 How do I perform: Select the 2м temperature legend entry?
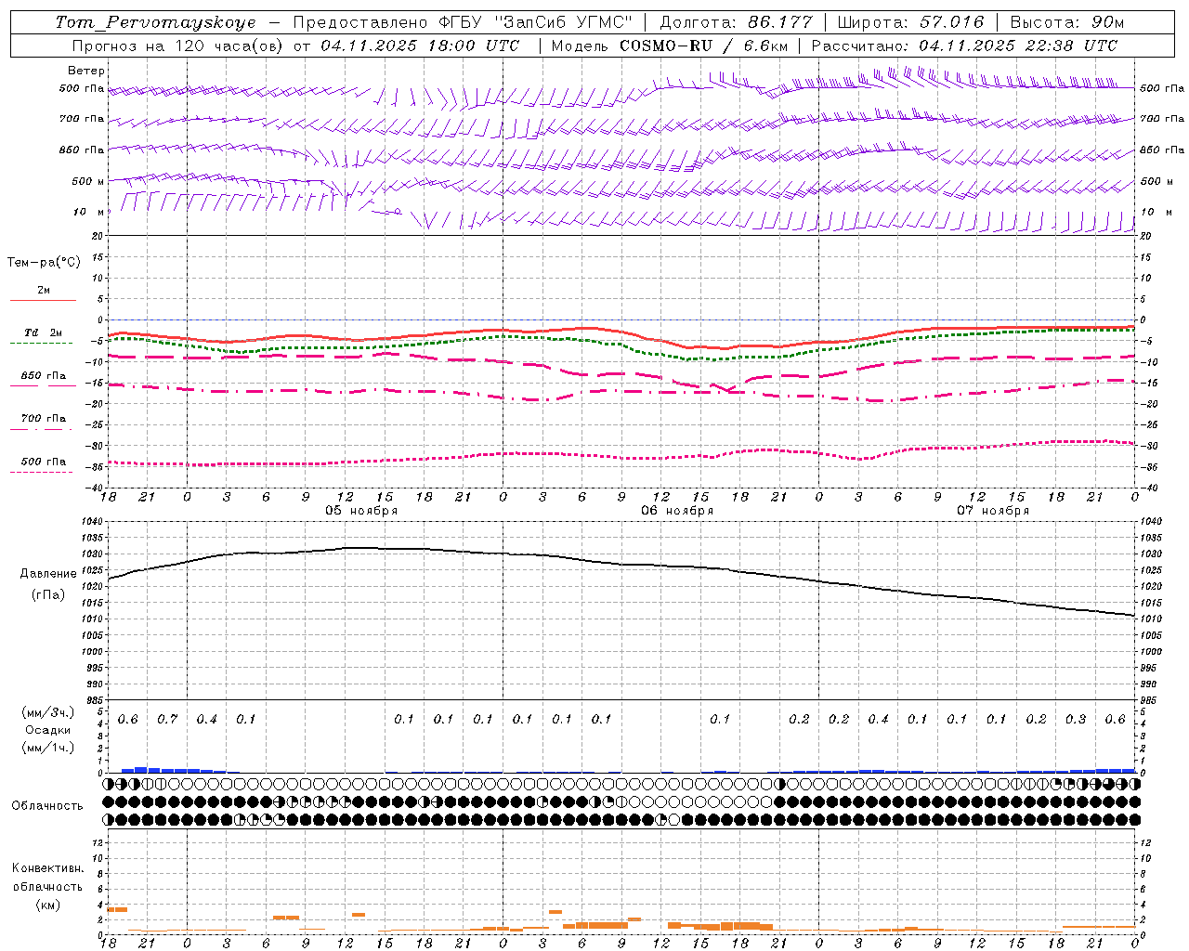click(44, 290)
